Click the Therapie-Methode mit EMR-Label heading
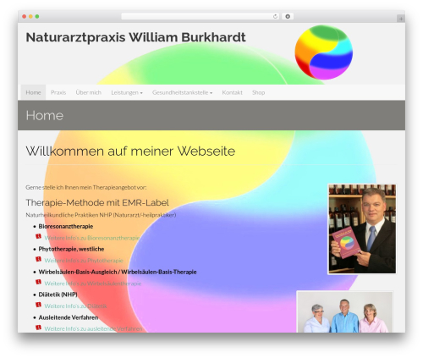The width and height of the screenshot is (423, 358). pyautogui.click(x=97, y=202)
